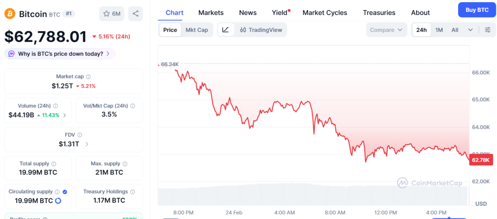Image resolution: width=497 pixels, height=219 pixels.
Task: Click Market cap info icon
Action: pos(88,77)
